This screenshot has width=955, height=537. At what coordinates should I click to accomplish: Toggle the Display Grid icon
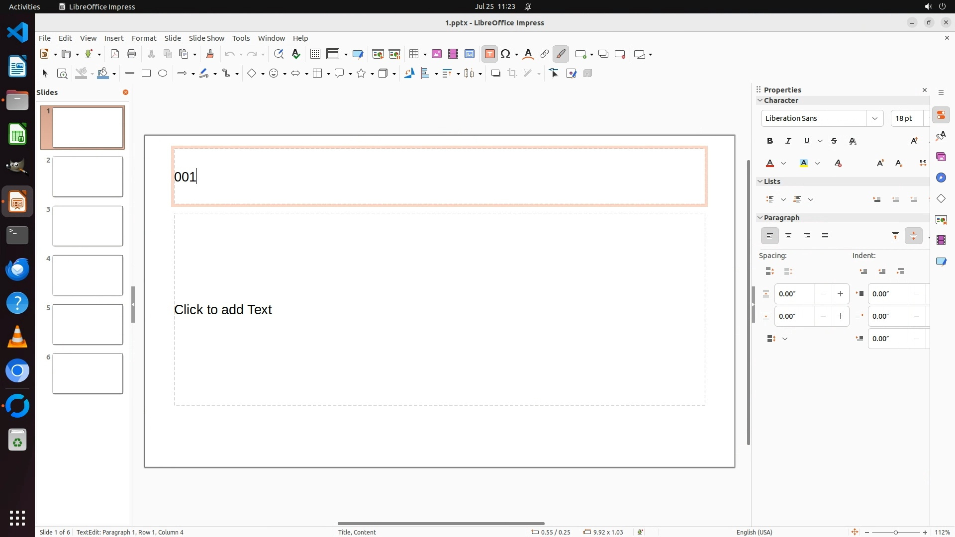click(x=315, y=54)
